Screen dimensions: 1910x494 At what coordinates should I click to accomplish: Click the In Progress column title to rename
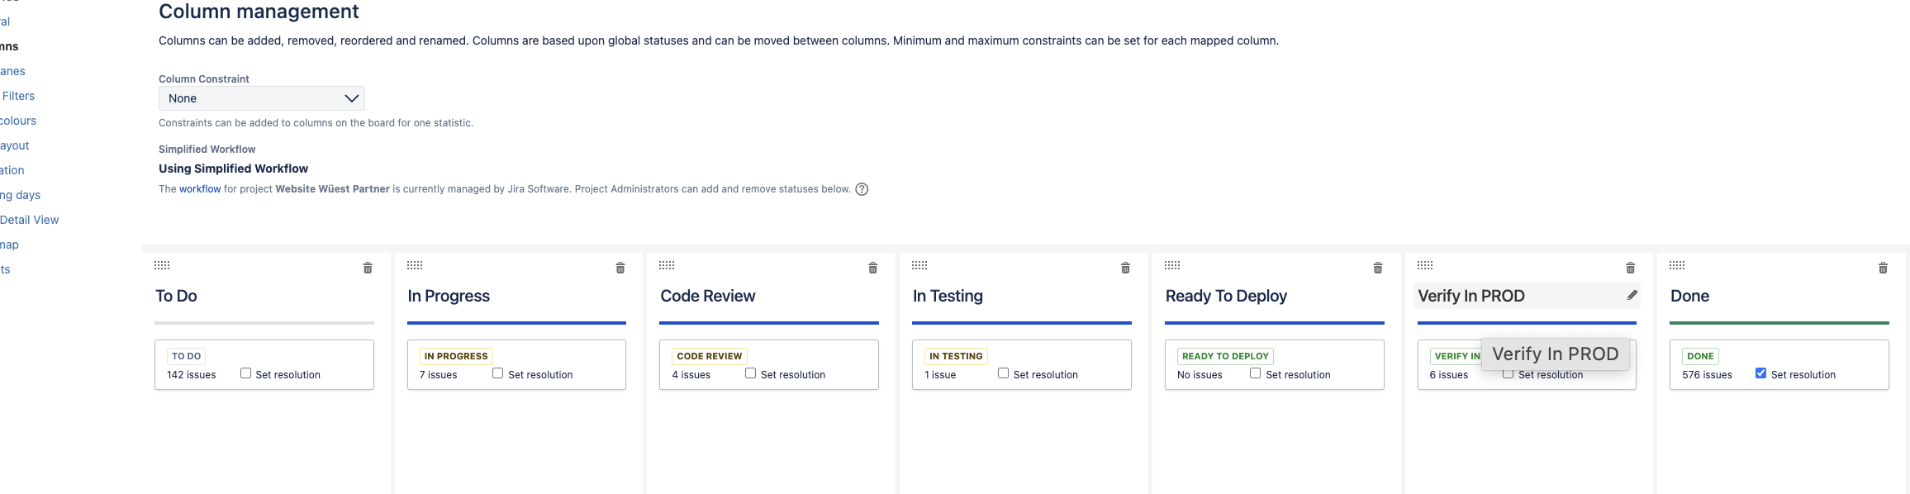click(449, 296)
